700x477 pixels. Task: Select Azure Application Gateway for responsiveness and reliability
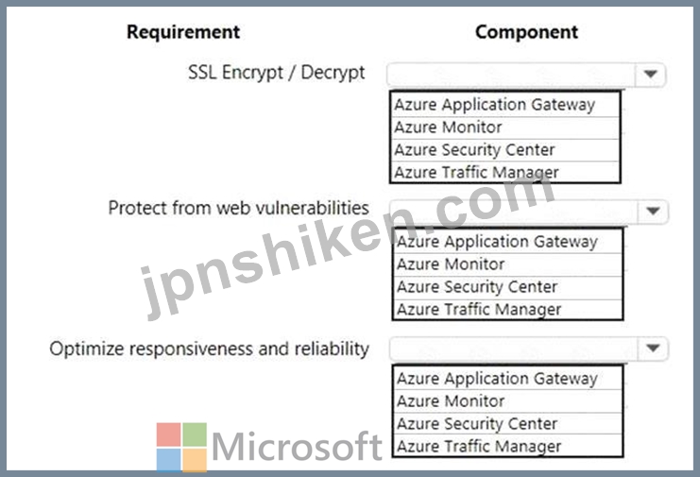click(x=507, y=379)
